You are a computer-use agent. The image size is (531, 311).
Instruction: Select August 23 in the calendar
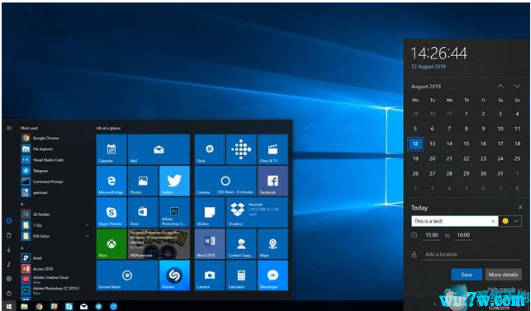click(483, 158)
